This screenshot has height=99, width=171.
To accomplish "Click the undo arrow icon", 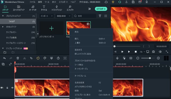I will click(x=4, y=58).
